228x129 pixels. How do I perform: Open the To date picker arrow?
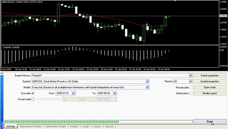(114, 93)
